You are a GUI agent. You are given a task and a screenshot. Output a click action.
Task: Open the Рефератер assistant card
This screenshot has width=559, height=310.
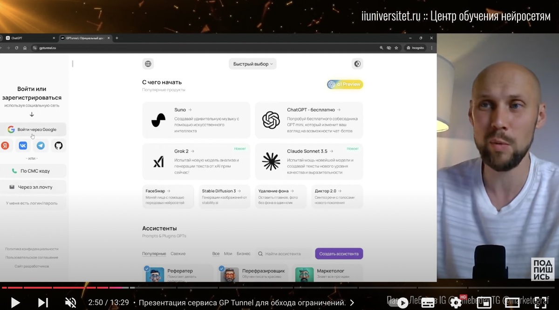(177, 273)
